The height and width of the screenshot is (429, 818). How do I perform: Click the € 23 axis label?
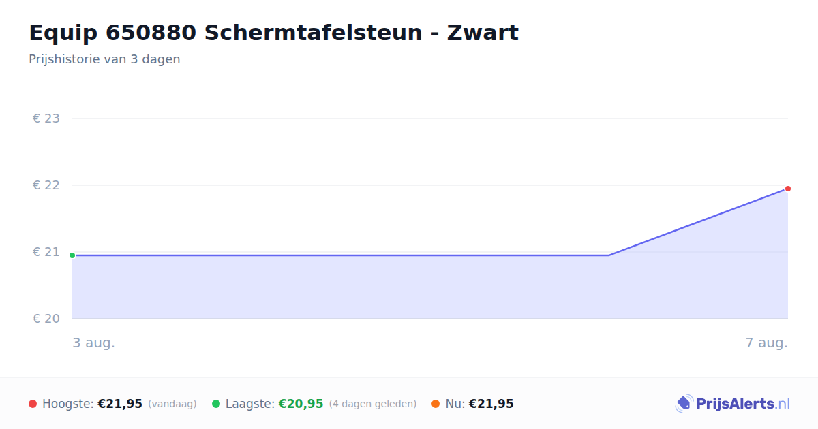[46, 118]
